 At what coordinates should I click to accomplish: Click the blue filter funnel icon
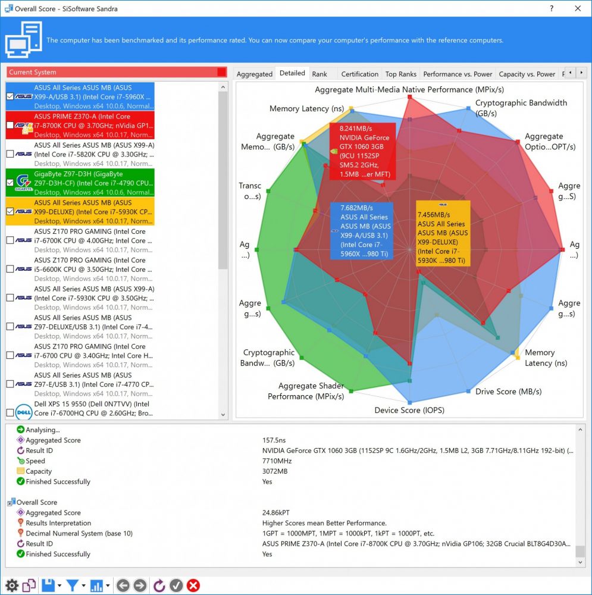(72, 585)
